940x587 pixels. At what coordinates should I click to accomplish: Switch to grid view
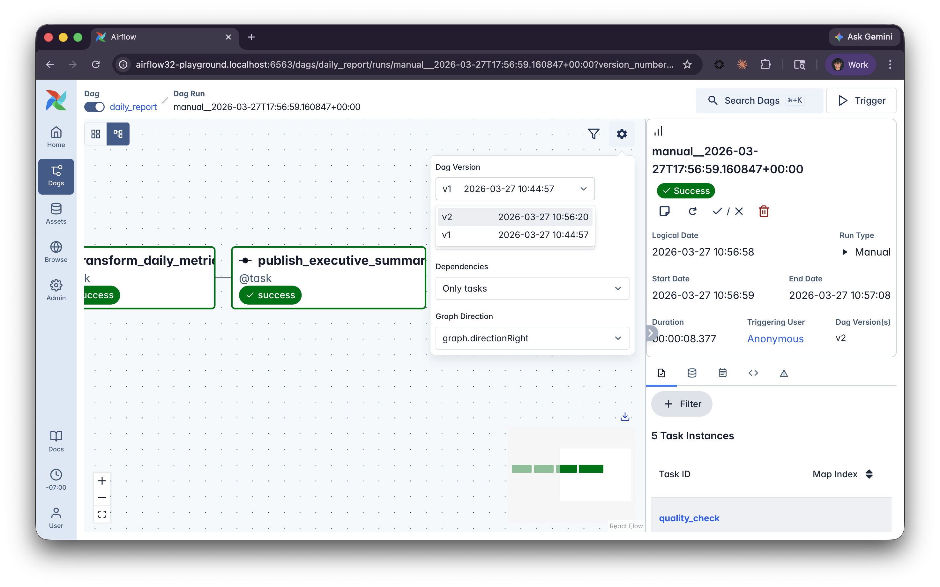click(95, 134)
